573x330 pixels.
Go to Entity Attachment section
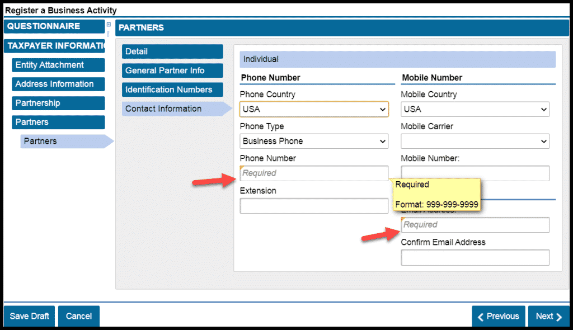58,65
